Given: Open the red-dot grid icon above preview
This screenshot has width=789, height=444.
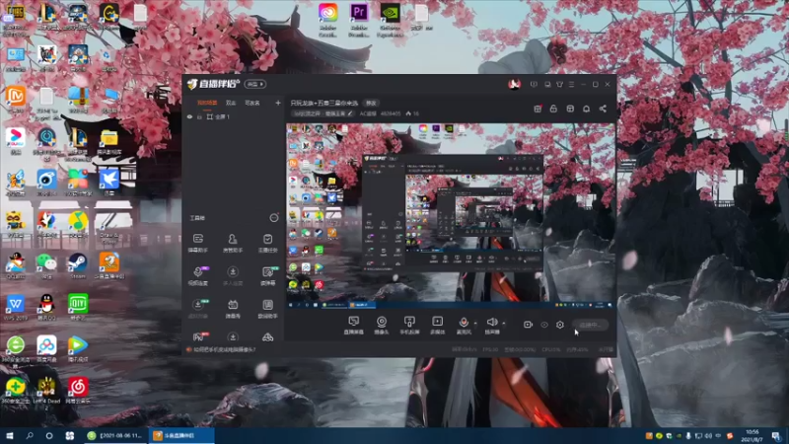Looking at the screenshot, I should pyautogui.click(x=538, y=109).
